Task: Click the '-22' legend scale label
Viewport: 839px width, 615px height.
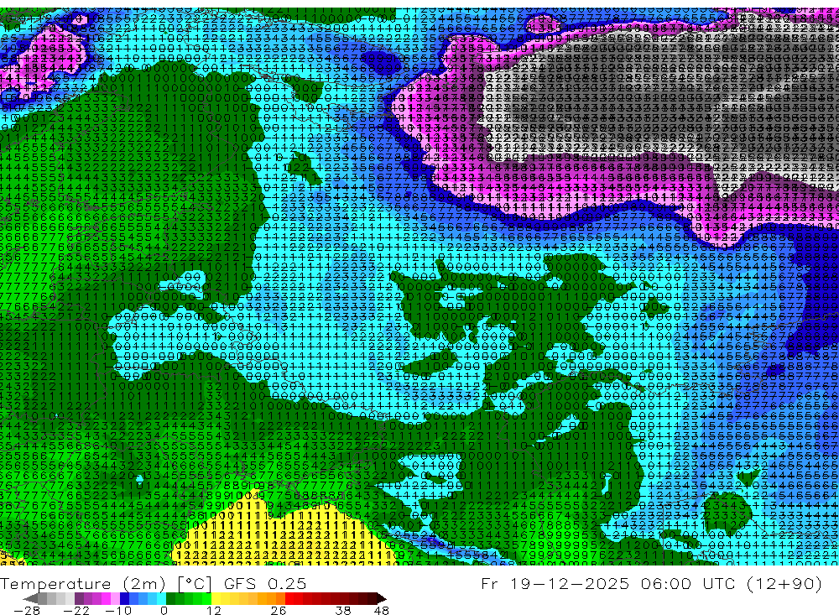Action: point(76,611)
